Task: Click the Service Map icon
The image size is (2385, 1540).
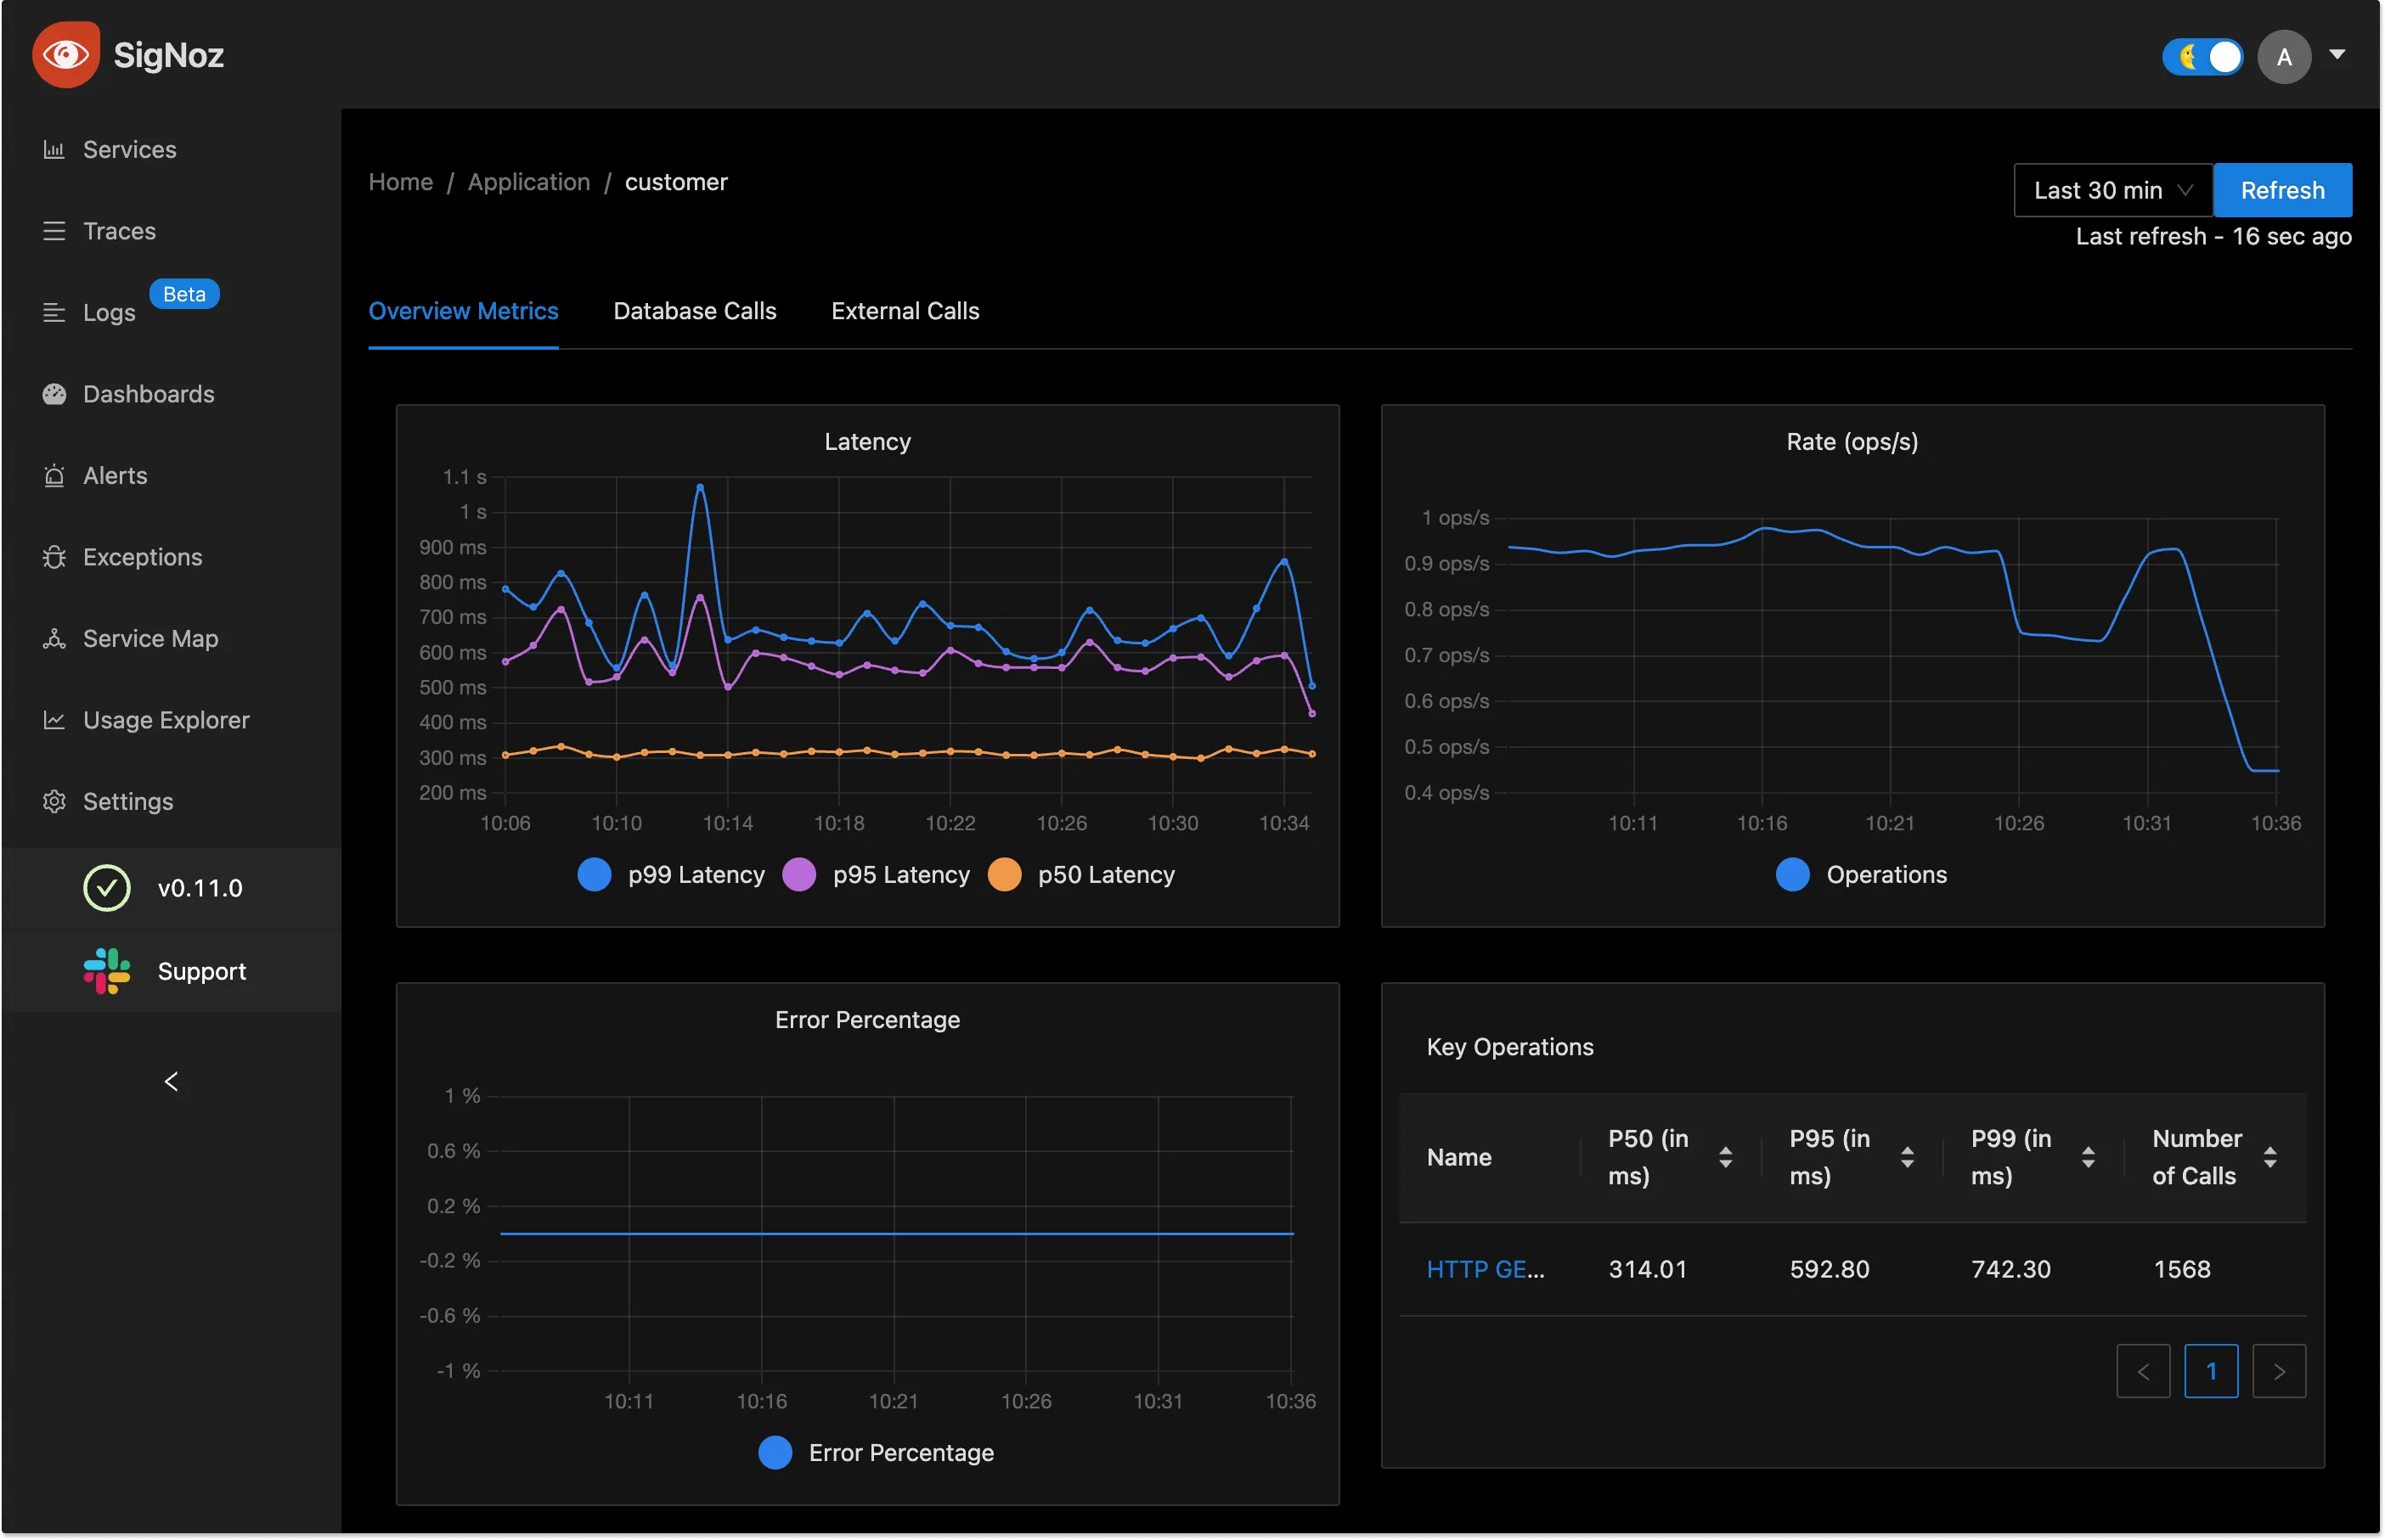Action: (x=52, y=638)
